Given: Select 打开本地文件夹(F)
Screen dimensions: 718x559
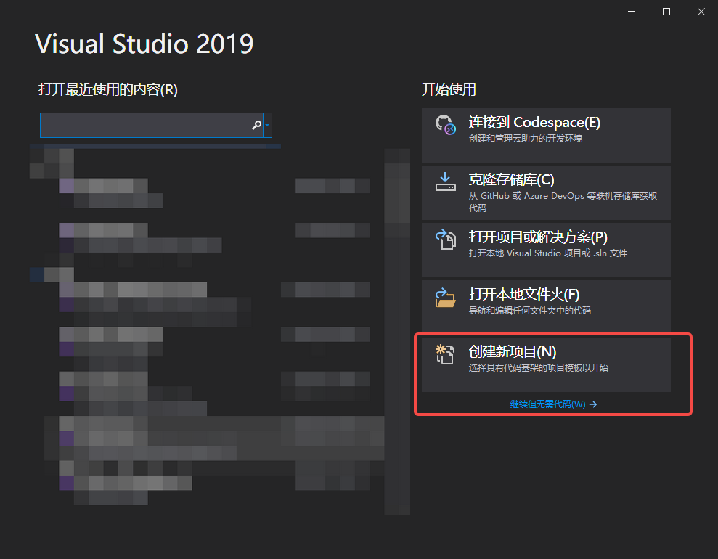Looking at the screenshot, I should pyautogui.click(x=546, y=307).
